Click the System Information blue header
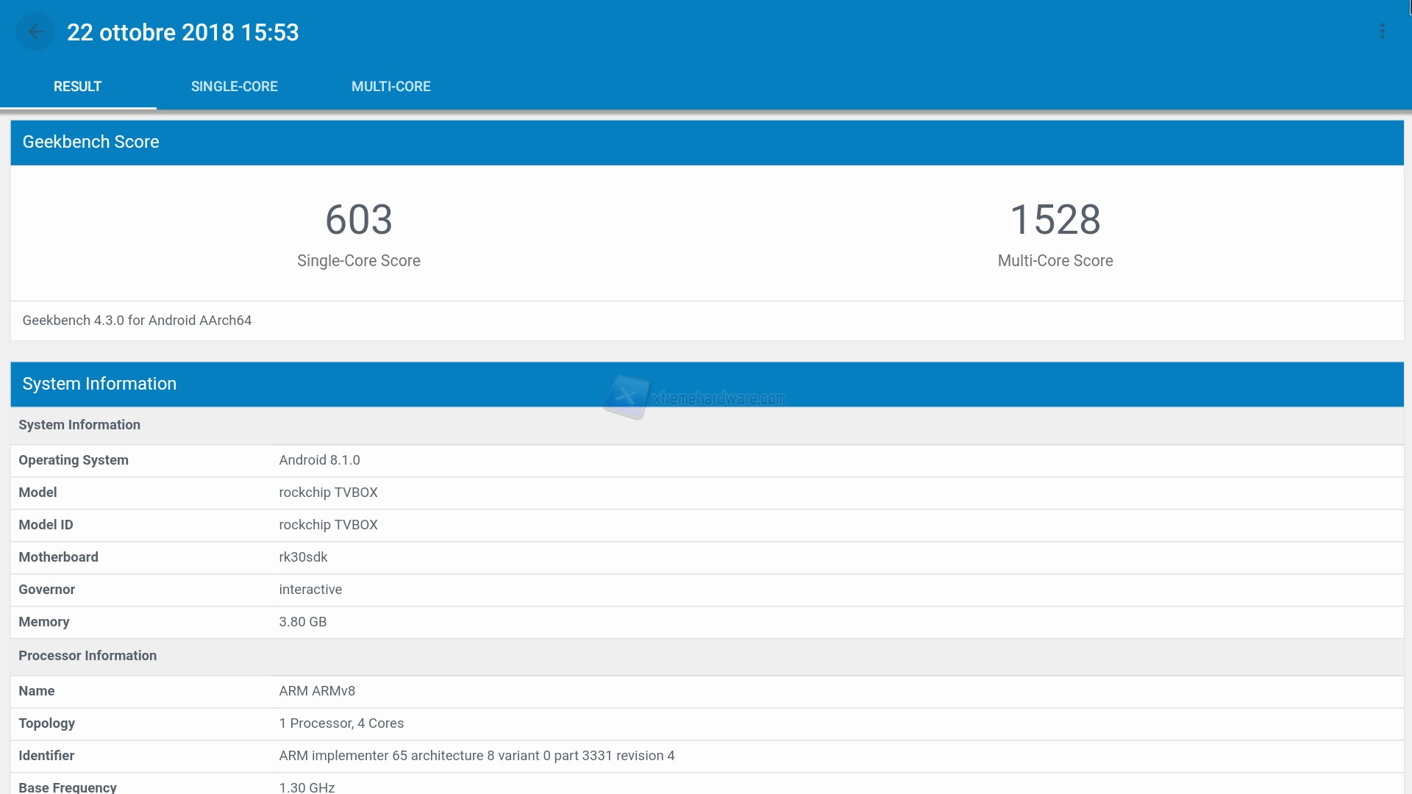Screen dimensions: 1412x794 pos(99,384)
